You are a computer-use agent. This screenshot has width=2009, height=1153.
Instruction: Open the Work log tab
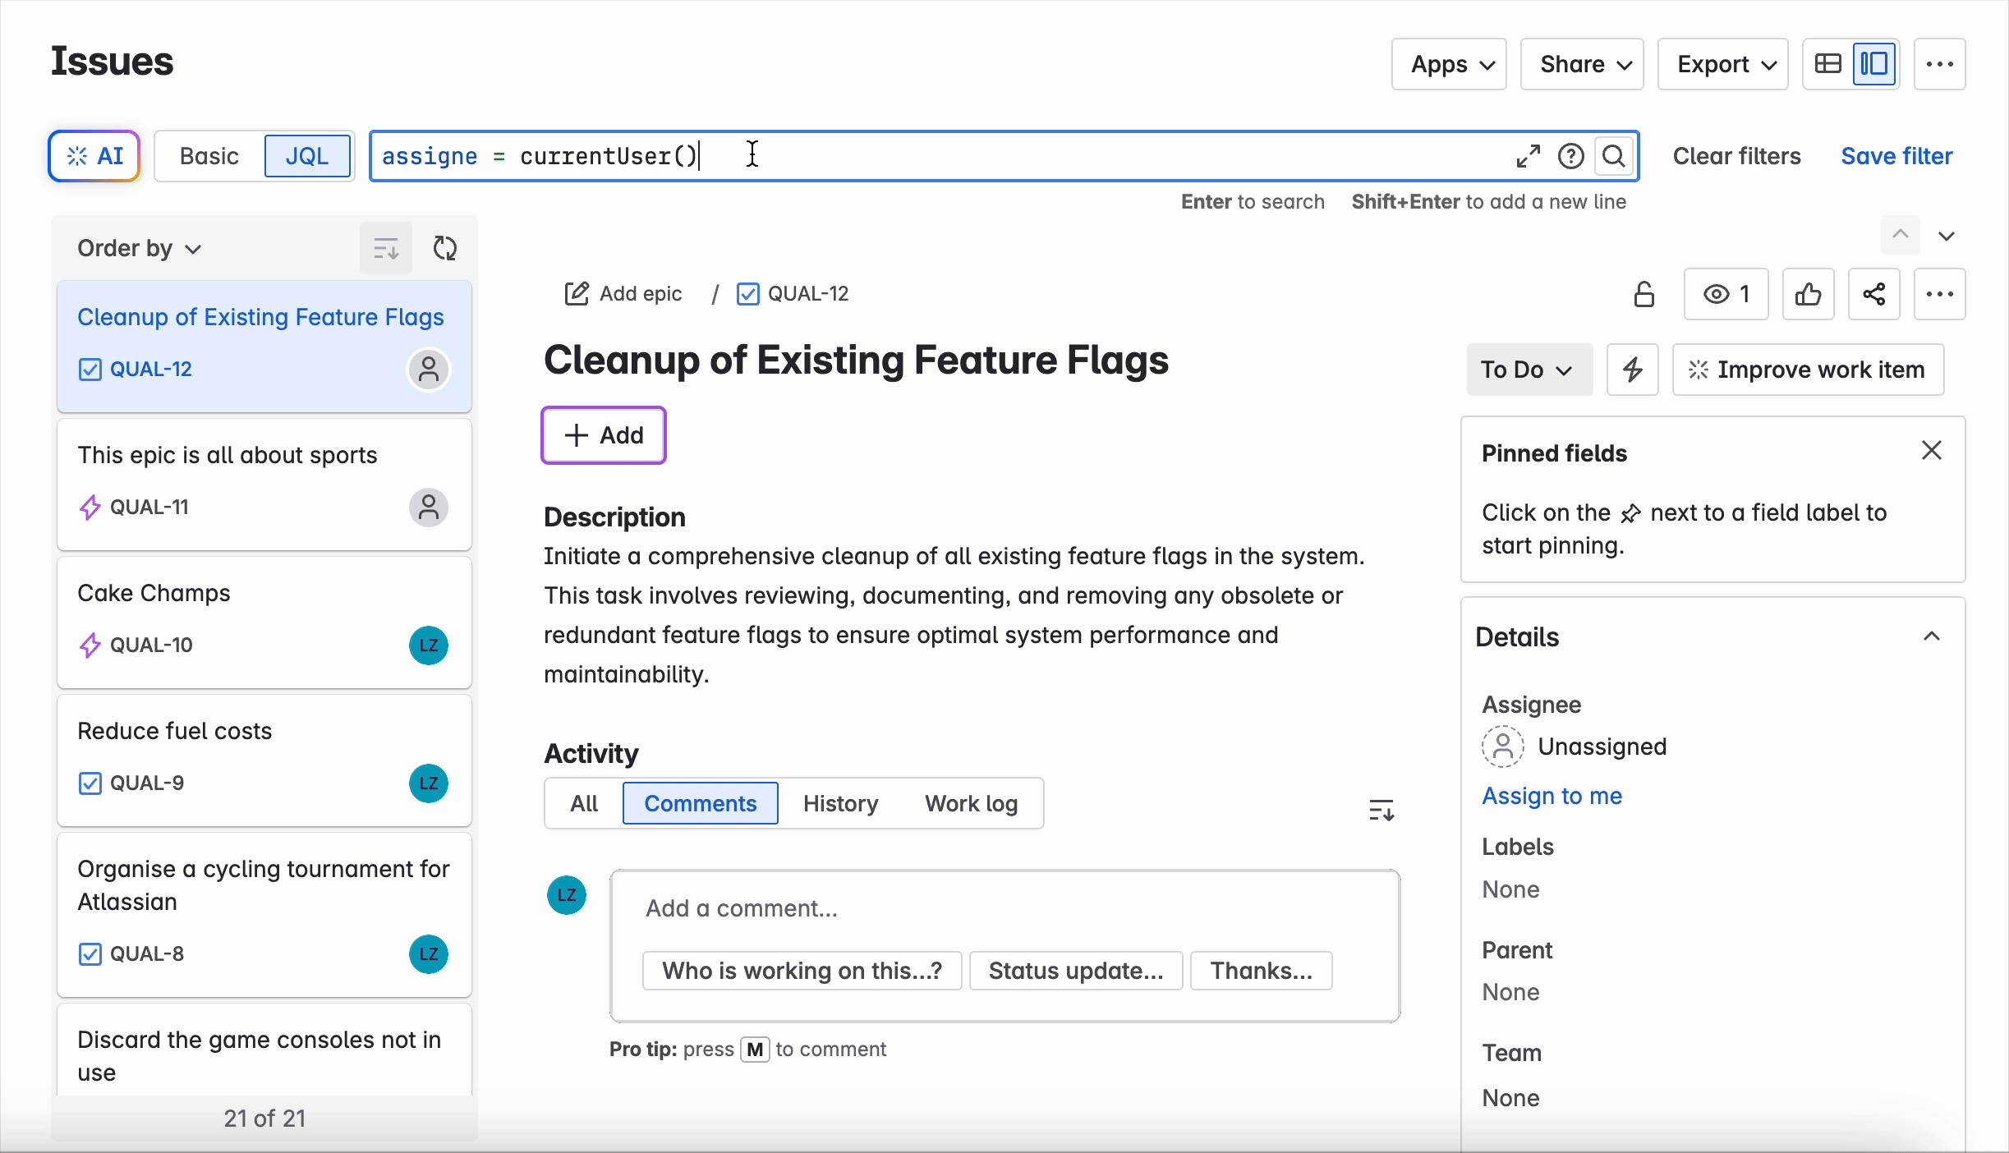(x=971, y=803)
